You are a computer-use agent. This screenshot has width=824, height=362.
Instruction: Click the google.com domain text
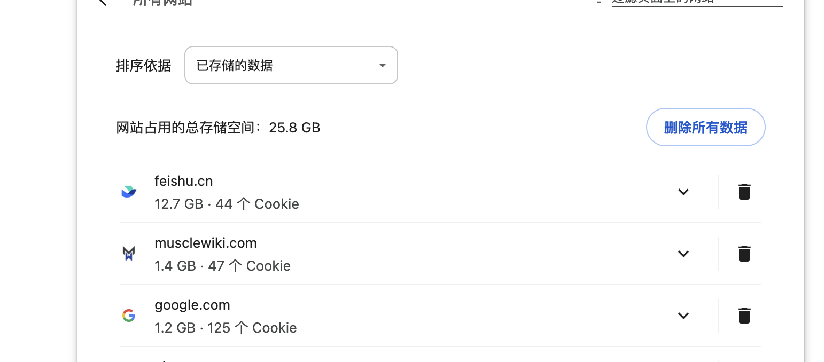point(192,305)
